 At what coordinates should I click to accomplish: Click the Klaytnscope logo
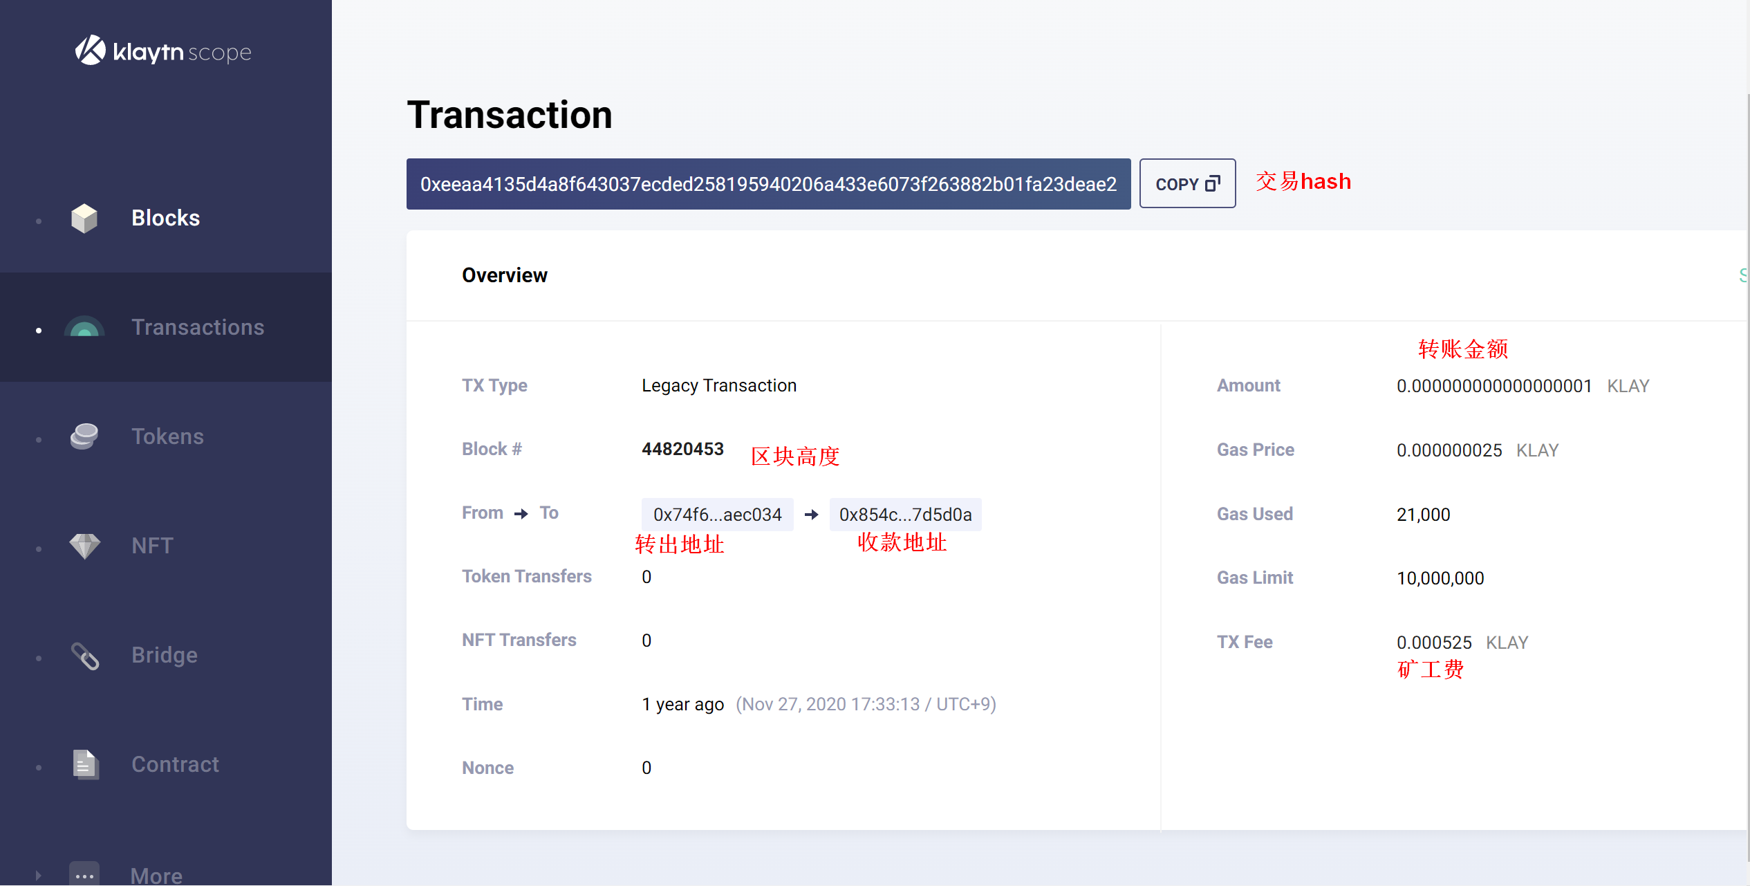163,51
